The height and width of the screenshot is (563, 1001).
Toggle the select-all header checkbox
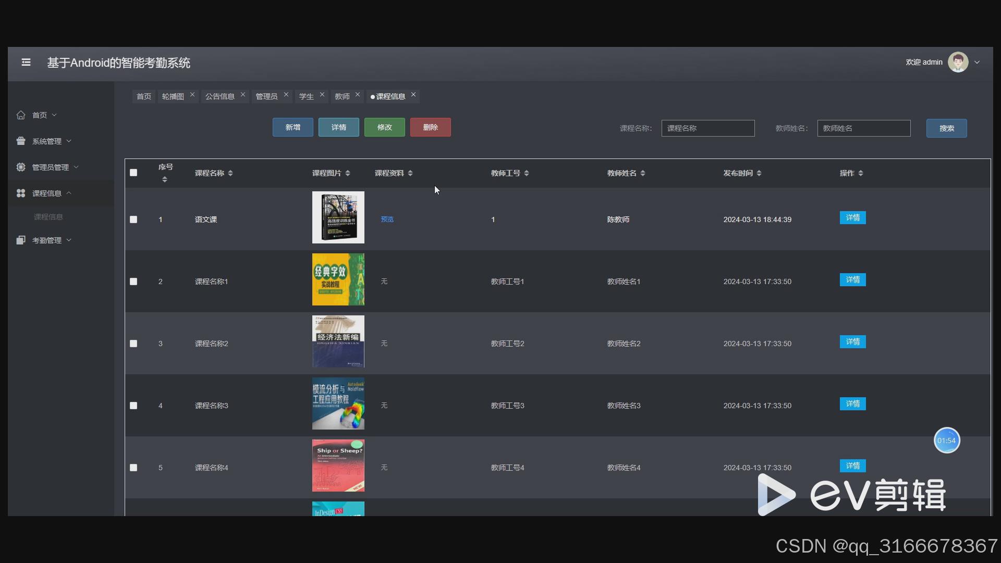pyautogui.click(x=133, y=173)
